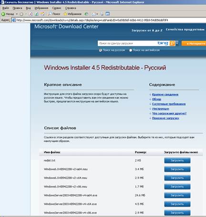Click the orange в Интернете button
This screenshot has width=206, height=217.
click(x=194, y=43)
